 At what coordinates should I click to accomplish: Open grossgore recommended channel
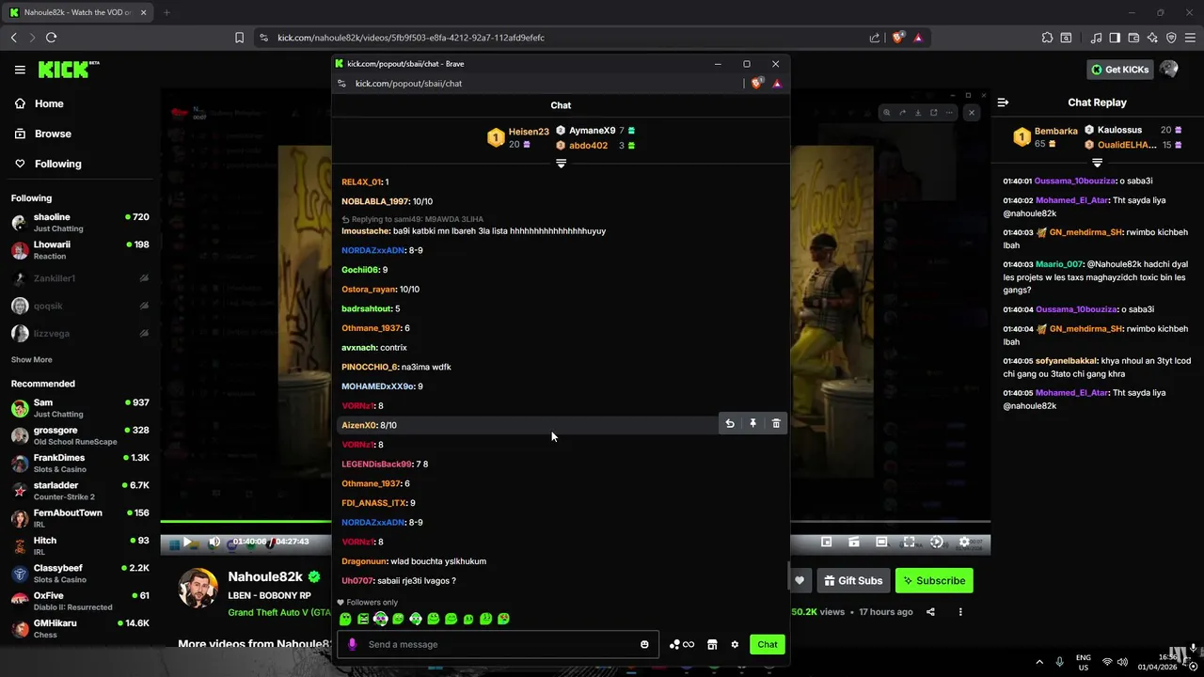click(x=80, y=435)
